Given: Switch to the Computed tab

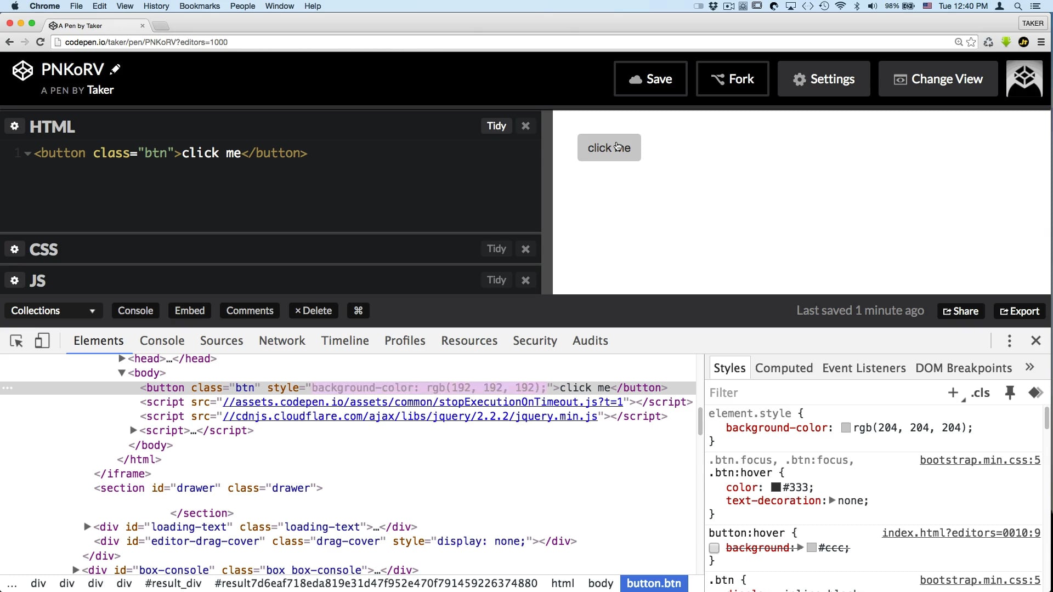Looking at the screenshot, I should pyautogui.click(x=784, y=368).
